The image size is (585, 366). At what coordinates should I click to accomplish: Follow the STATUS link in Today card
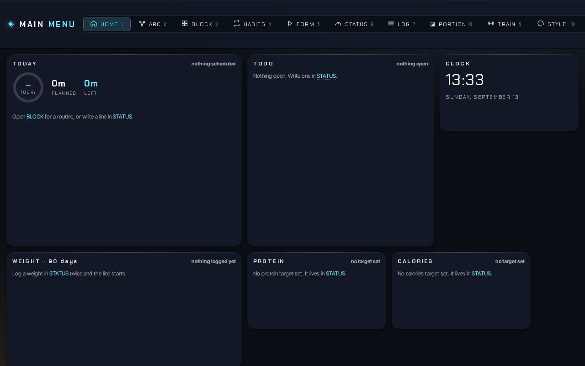[122, 117]
